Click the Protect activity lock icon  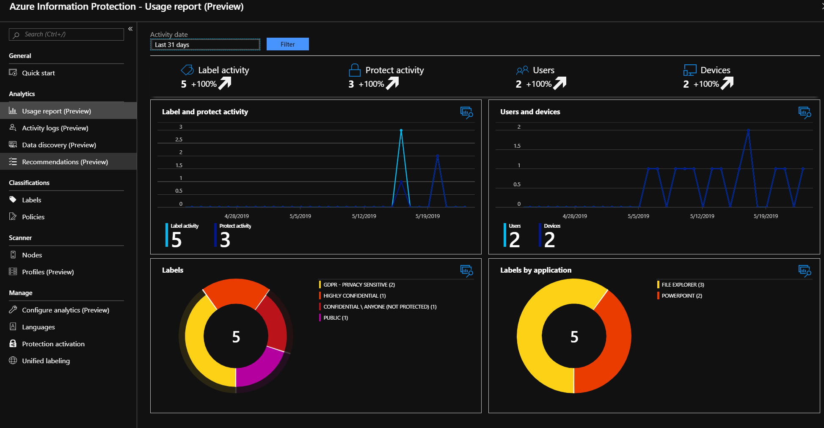point(355,70)
